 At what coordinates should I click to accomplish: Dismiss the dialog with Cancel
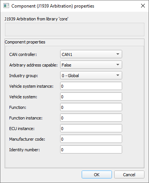129,175
